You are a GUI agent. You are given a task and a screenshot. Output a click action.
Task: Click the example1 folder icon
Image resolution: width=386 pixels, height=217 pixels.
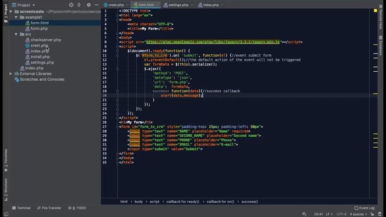pos(22,17)
